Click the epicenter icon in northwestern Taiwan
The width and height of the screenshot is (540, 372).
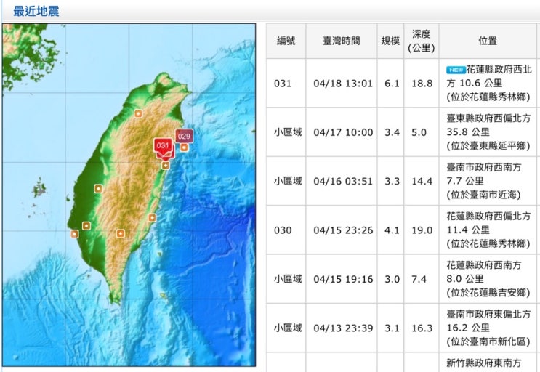click(138, 113)
